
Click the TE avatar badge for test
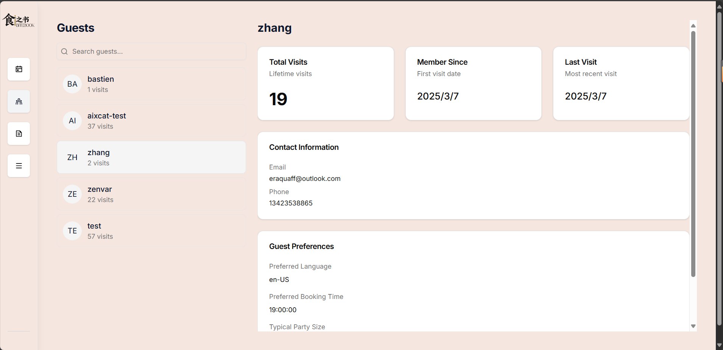point(72,230)
